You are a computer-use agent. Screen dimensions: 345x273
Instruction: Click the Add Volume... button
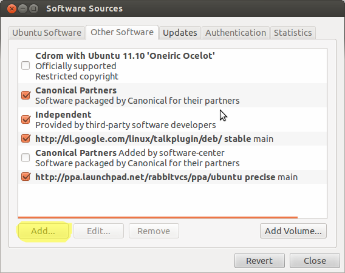[293, 231]
